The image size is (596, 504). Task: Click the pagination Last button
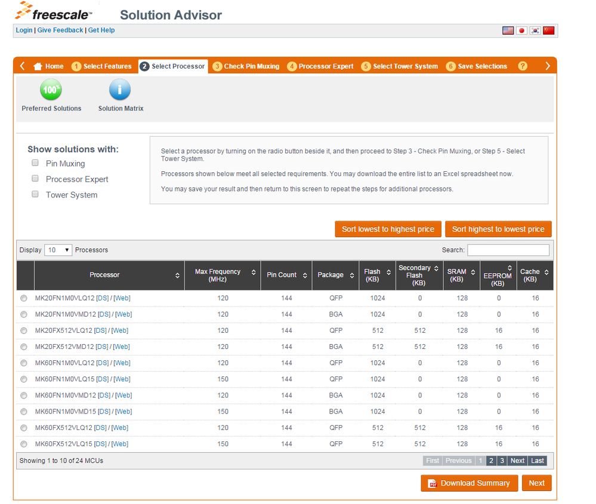point(537,460)
